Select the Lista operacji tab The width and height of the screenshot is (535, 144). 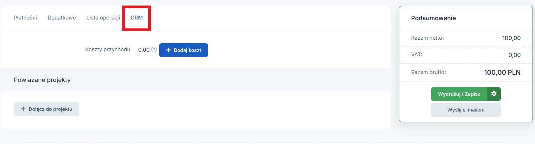click(103, 18)
